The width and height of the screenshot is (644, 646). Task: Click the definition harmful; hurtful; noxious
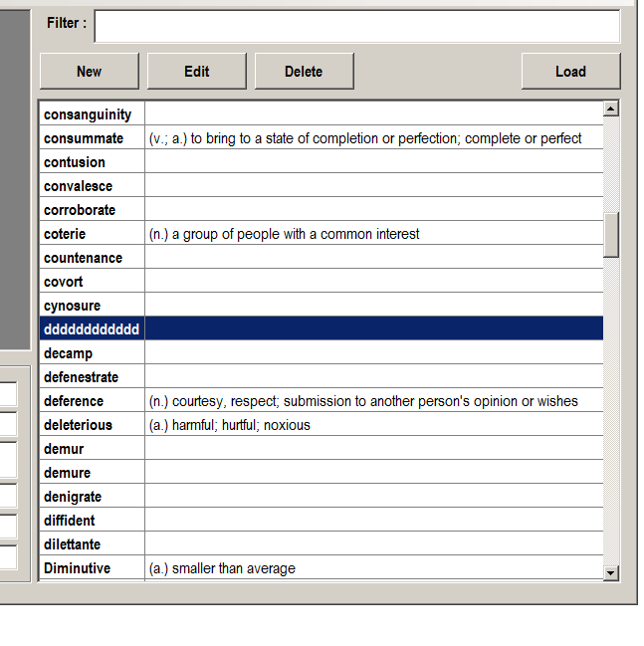click(230, 425)
